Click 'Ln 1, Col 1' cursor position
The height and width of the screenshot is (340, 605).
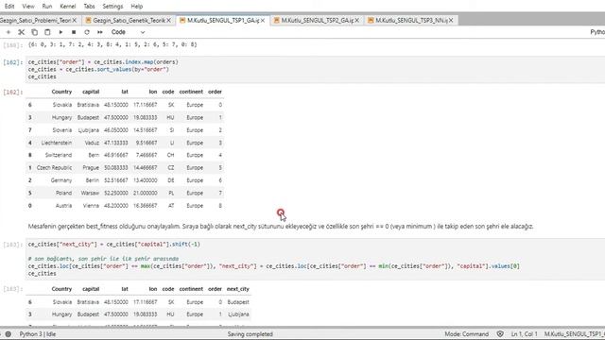tap(524, 334)
